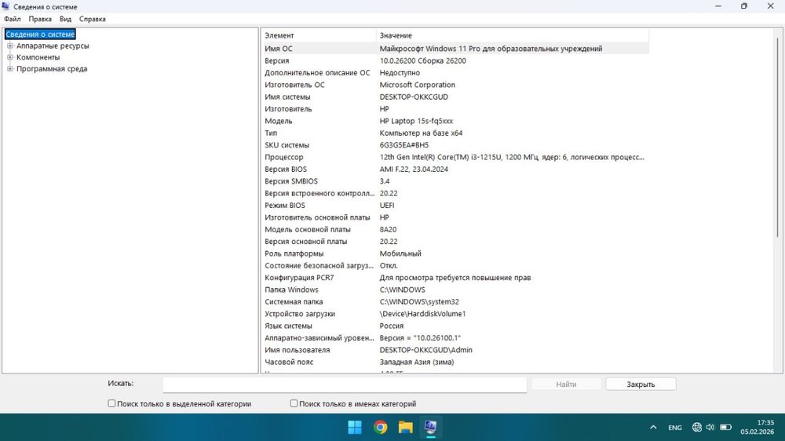The image size is (785, 441).
Task: Select Аппаратно-зависимый уровень 10.0.26100.1 row
Action: [455, 338]
